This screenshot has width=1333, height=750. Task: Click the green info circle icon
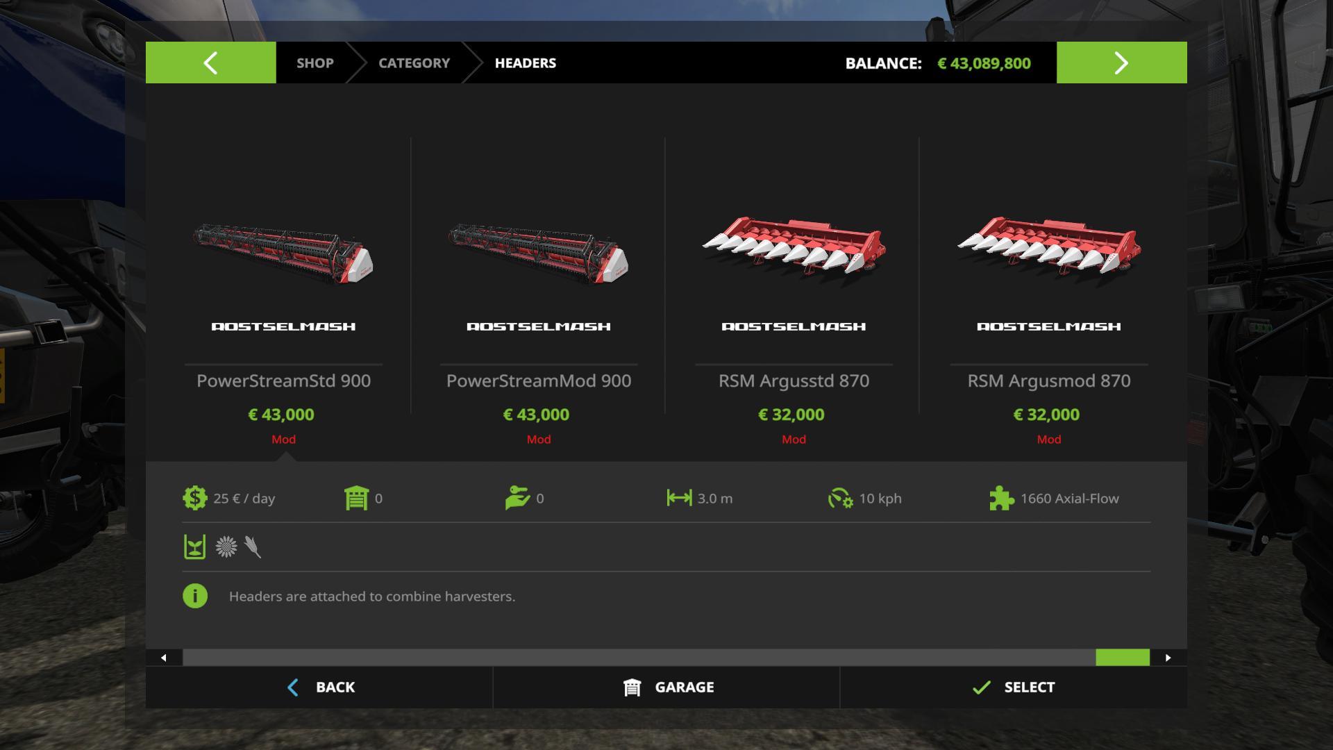195,596
